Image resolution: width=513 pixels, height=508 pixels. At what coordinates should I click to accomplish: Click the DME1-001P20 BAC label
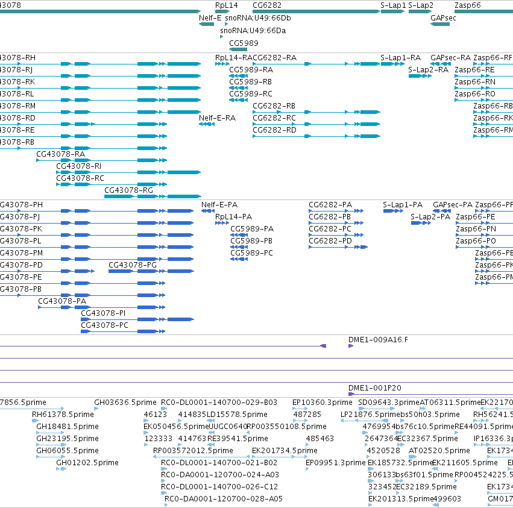pyautogui.click(x=374, y=388)
